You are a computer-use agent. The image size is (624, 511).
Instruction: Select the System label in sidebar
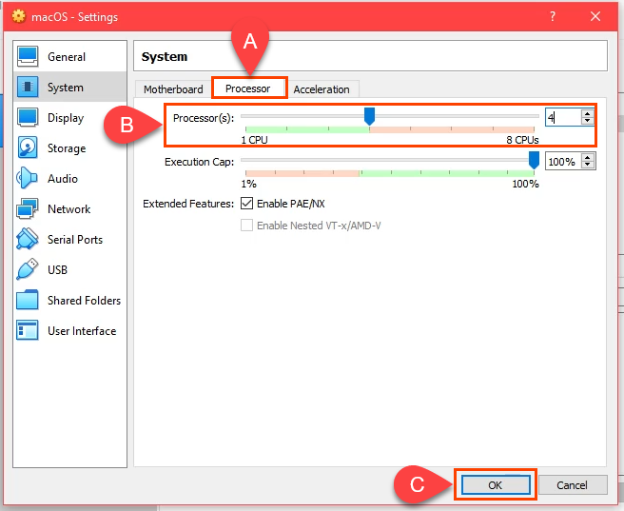(66, 88)
